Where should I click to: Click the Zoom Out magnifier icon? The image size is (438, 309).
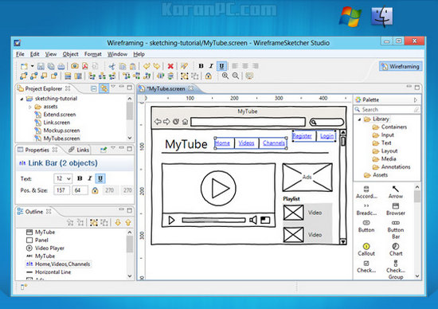236,76
